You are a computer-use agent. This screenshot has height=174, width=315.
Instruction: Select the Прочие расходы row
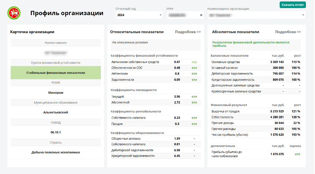tap(256, 129)
